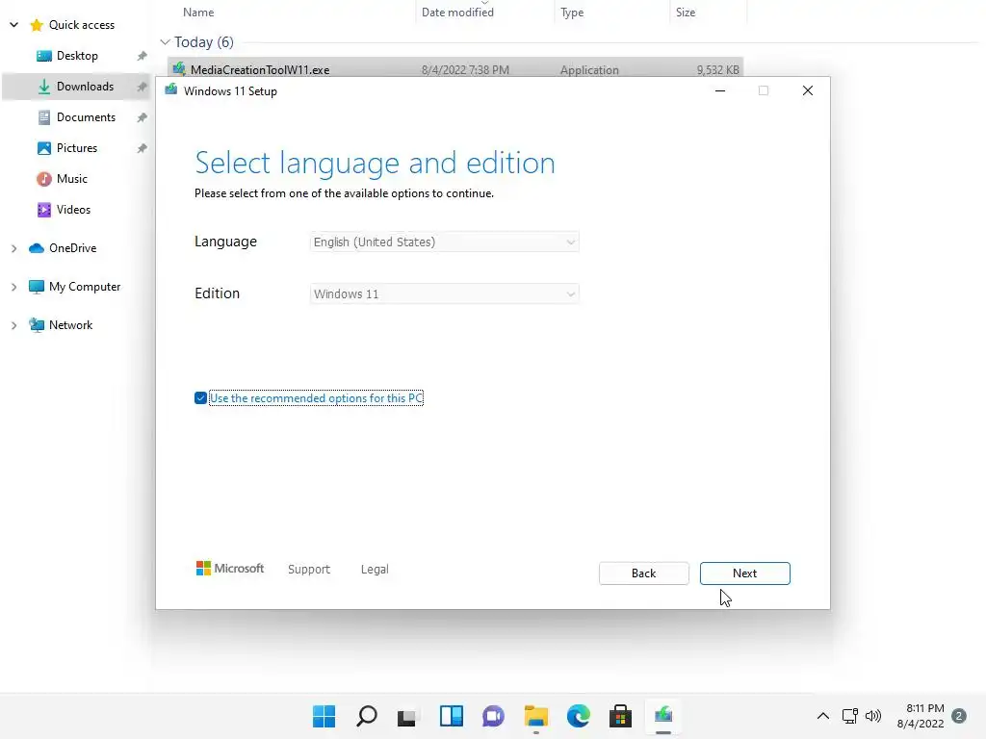Click the Windows 11 Setup title icon
986x739 pixels.
171,90
